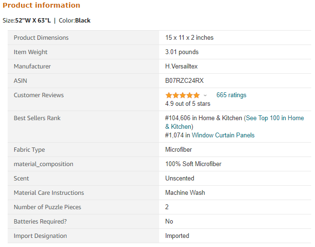Click the Product Dimensions row label

coord(41,38)
